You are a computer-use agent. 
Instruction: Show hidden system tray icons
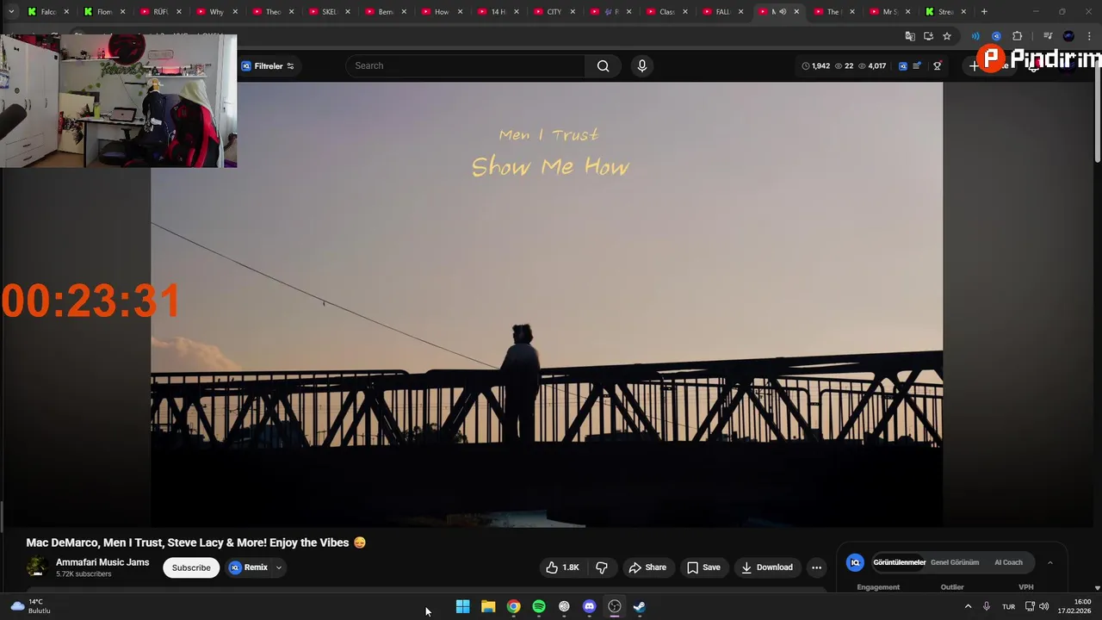(968, 607)
